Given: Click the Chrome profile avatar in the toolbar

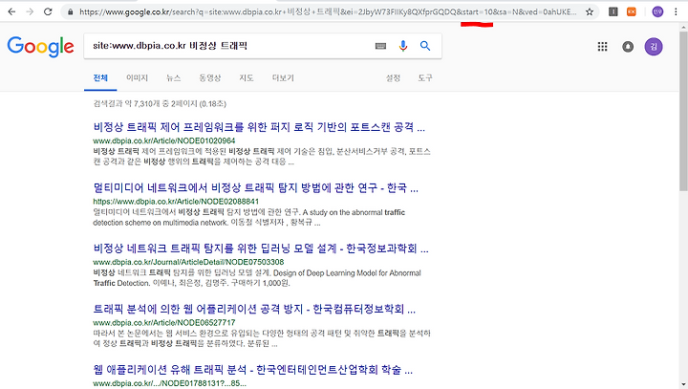Looking at the screenshot, I should 657,11.
